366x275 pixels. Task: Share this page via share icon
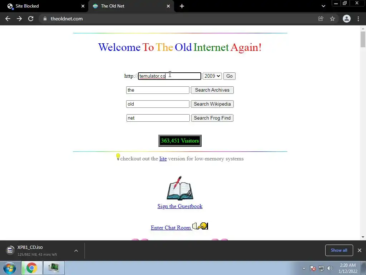coord(321,19)
